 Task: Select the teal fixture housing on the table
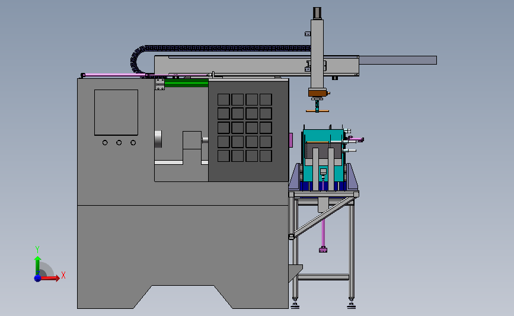[323, 154]
